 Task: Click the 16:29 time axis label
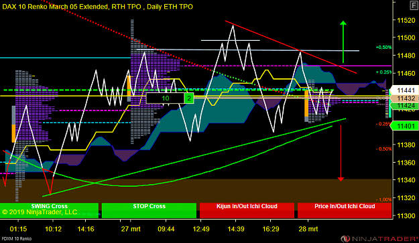pos(271,229)
